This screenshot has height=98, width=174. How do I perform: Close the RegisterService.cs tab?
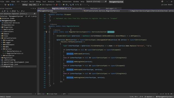70,8
